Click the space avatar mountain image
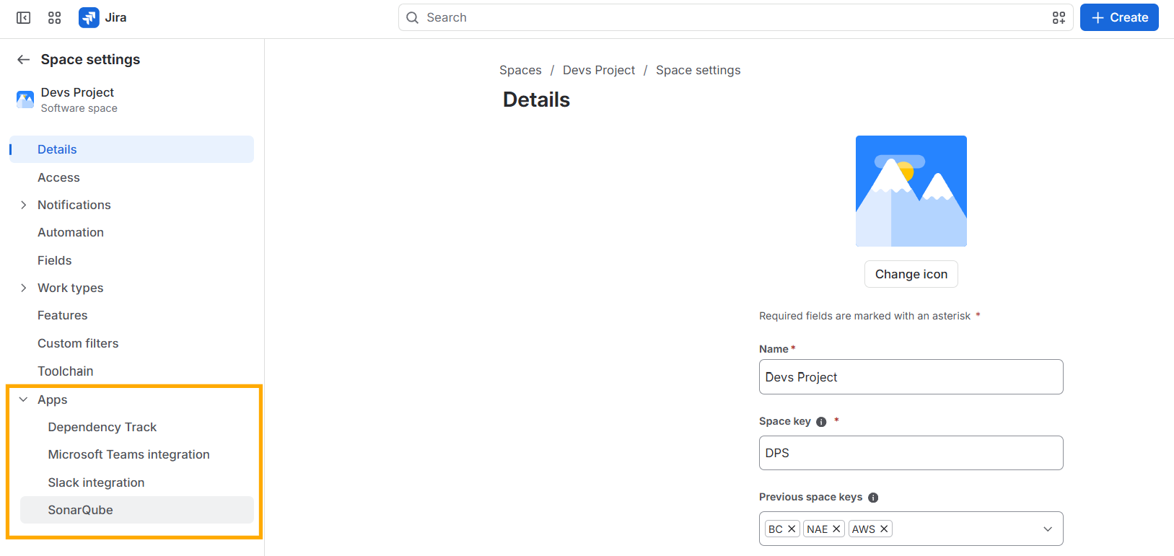This screenshot has height=556, width=1174. (x=911, y=191)
